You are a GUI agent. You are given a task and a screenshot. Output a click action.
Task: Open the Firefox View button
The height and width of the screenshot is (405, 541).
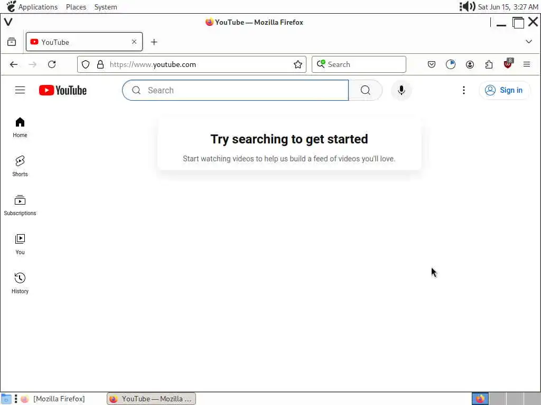[12, 42]
